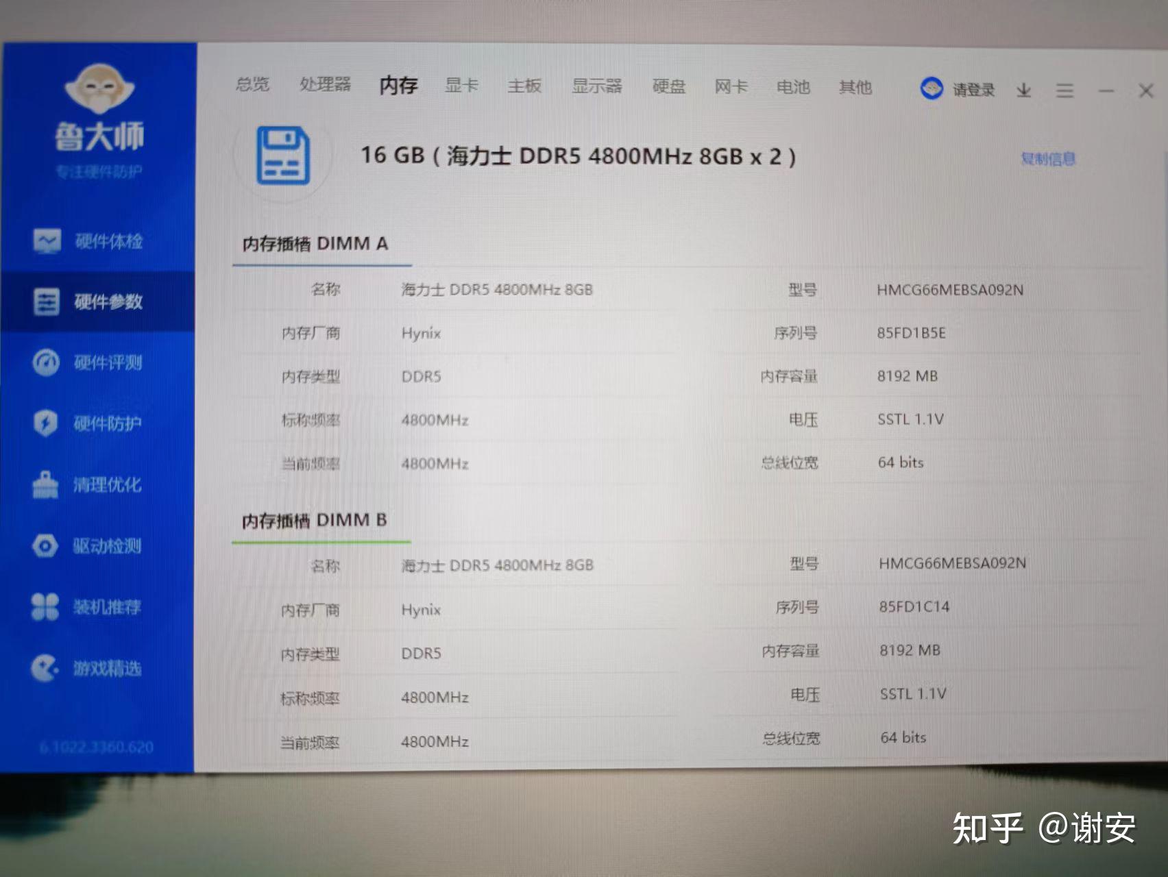Click the 复制信息 copy info link

click(x=1048, y=159)
